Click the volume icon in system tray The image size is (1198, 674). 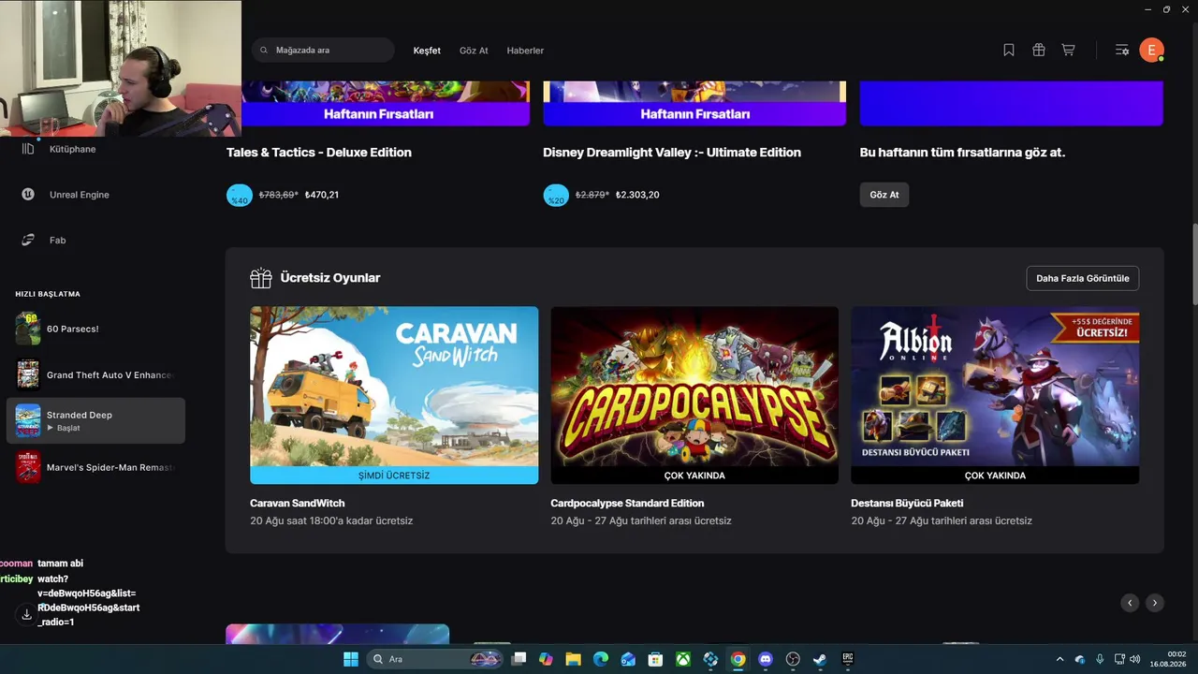coord(1134,659)
